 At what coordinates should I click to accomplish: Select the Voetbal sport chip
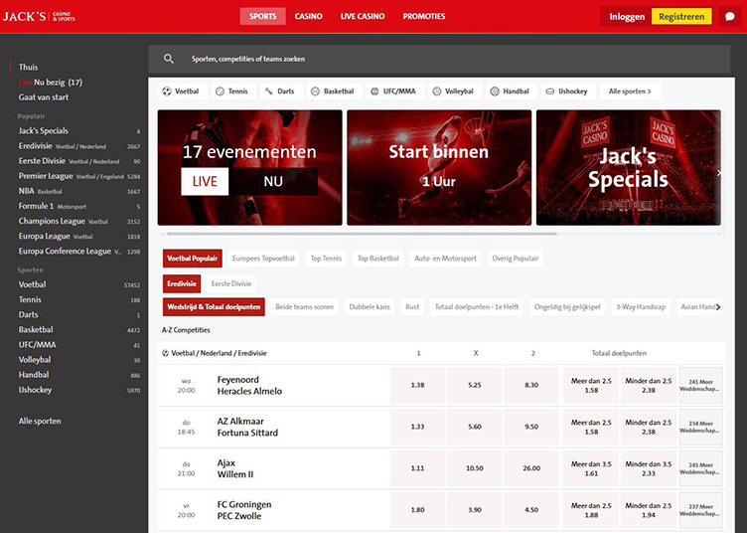tap(181, 91)
